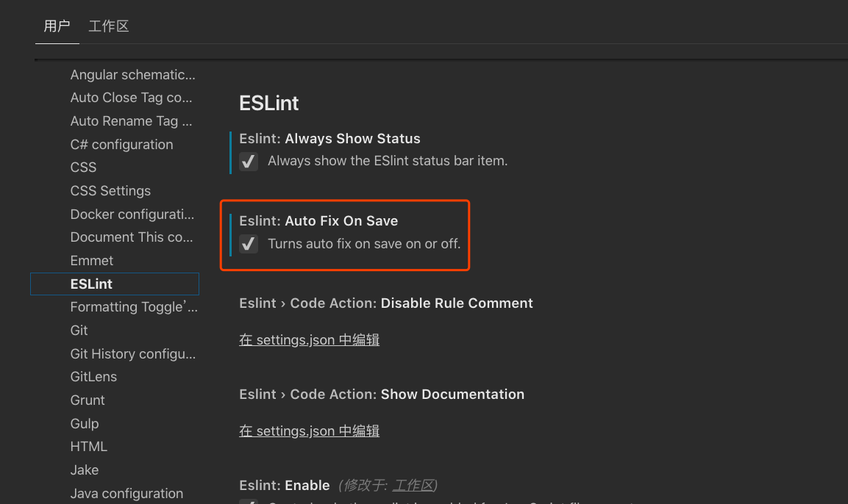Viewport: 848px width, 504px height.
Task: Select Docker configurati... entry
Action: 132,215
